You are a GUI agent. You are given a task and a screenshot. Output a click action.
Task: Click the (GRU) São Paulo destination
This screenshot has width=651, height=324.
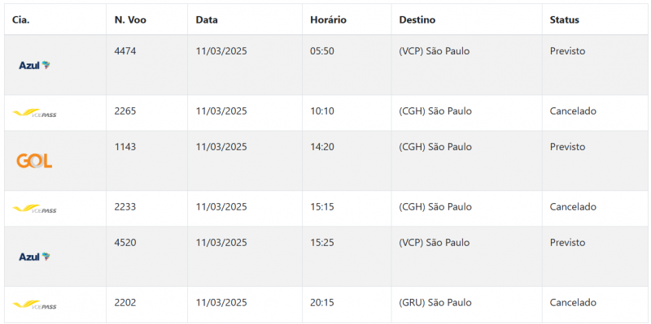[435, 302]
